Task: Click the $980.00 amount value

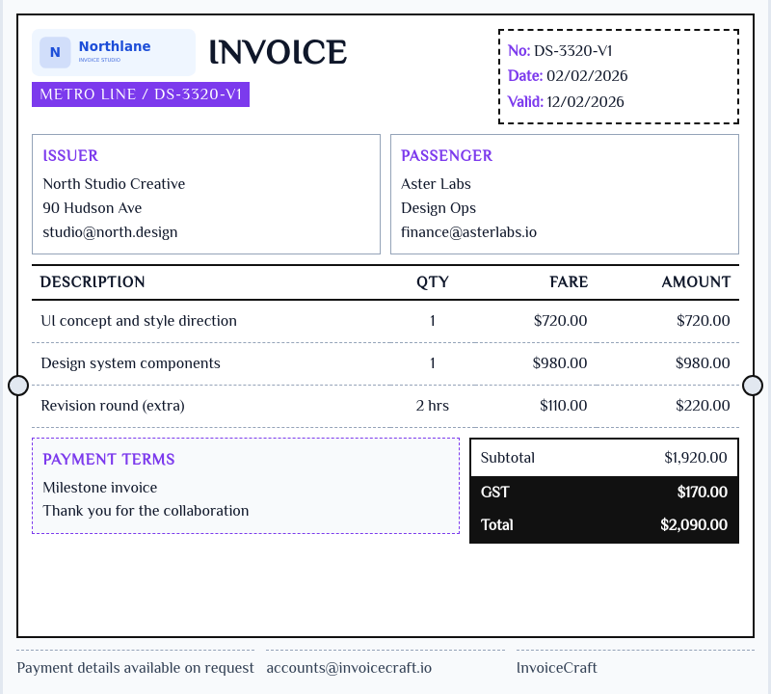Action: coord(703,363)
